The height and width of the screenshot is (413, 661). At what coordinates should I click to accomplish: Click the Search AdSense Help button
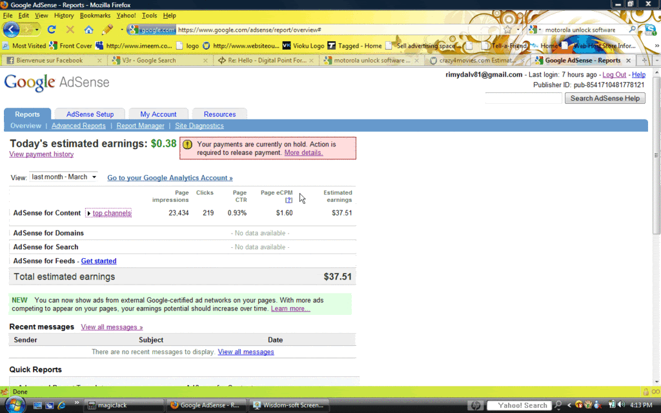tap(605, 98)
